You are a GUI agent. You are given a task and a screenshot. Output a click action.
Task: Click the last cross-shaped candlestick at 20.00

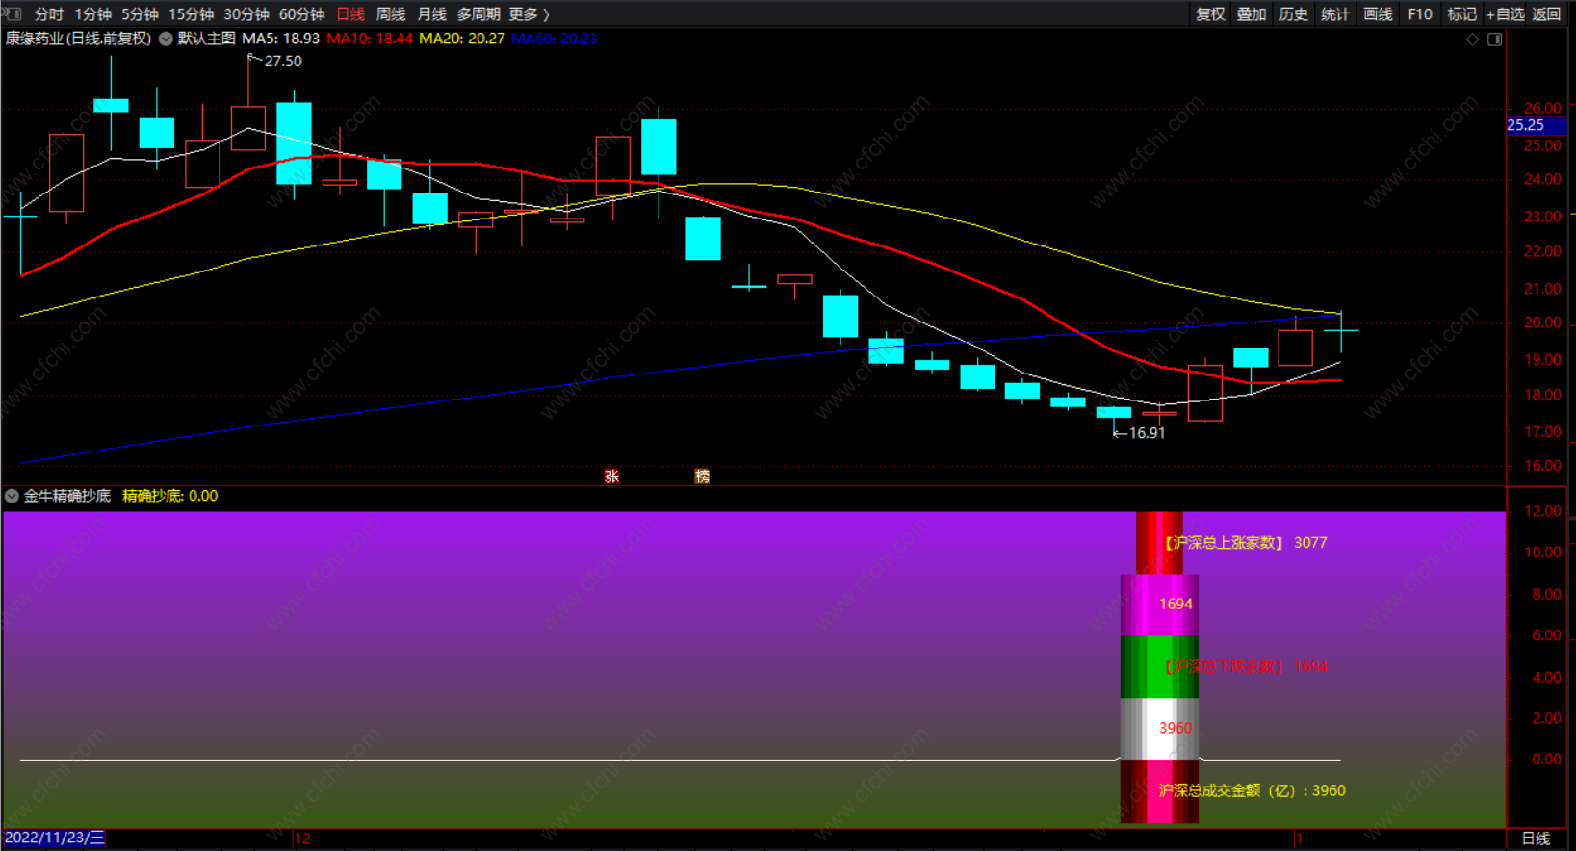coord(1341,330)
